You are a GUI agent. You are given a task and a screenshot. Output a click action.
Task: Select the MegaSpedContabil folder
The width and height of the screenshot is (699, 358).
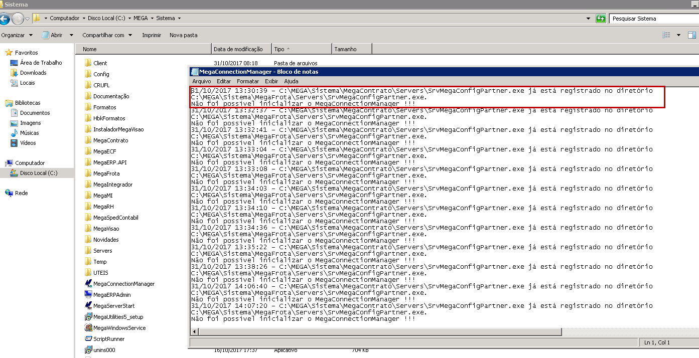115,218
